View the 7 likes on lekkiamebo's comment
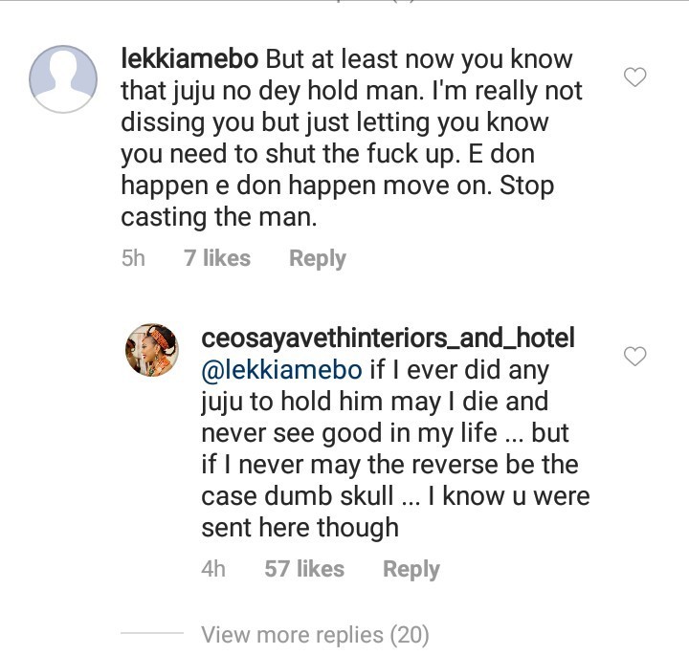Image resolution: width=689 pixels, height=655 pixels. (x=217, y=258)
